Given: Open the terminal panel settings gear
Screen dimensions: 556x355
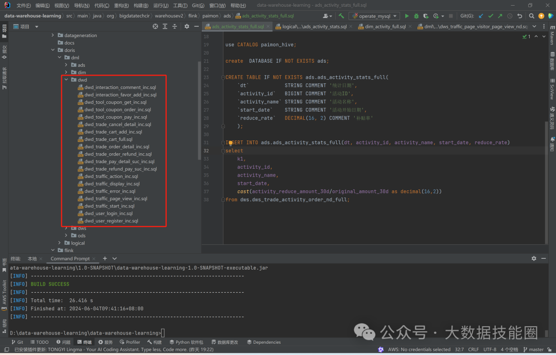Looking at the screenshot, I should coord(534,258).
